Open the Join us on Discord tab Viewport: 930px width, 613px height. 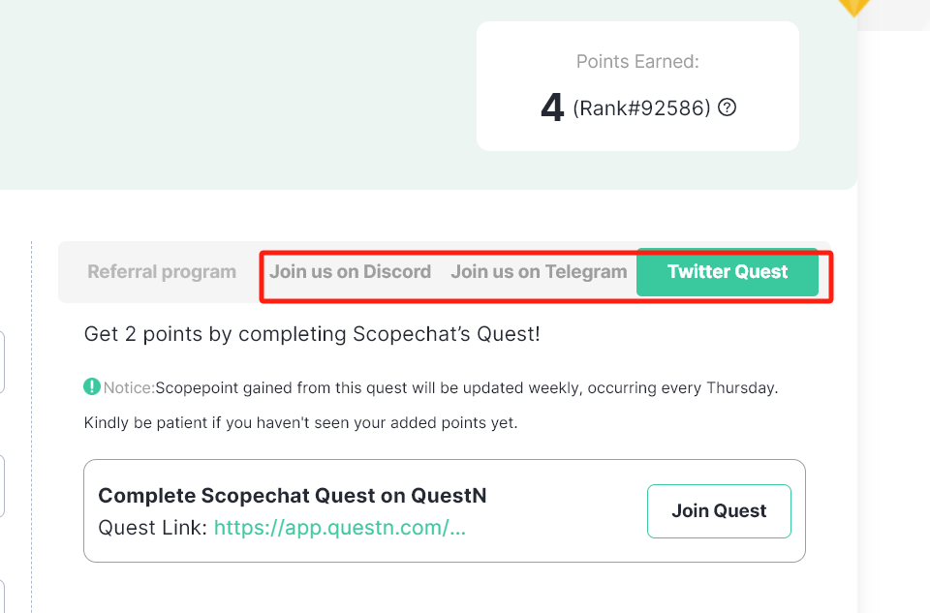click(350, 271)
